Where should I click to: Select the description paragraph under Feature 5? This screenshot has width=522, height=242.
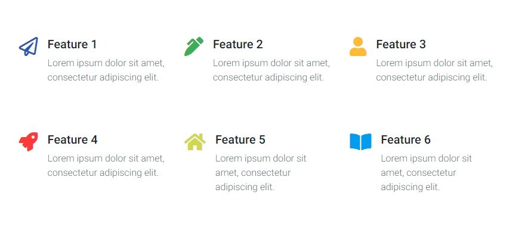pos(261,172)
